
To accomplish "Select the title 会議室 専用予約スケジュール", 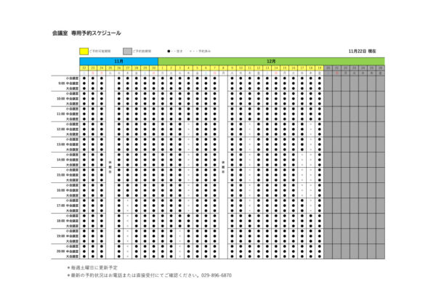I will pyautogui.click(x=86, y=33).
